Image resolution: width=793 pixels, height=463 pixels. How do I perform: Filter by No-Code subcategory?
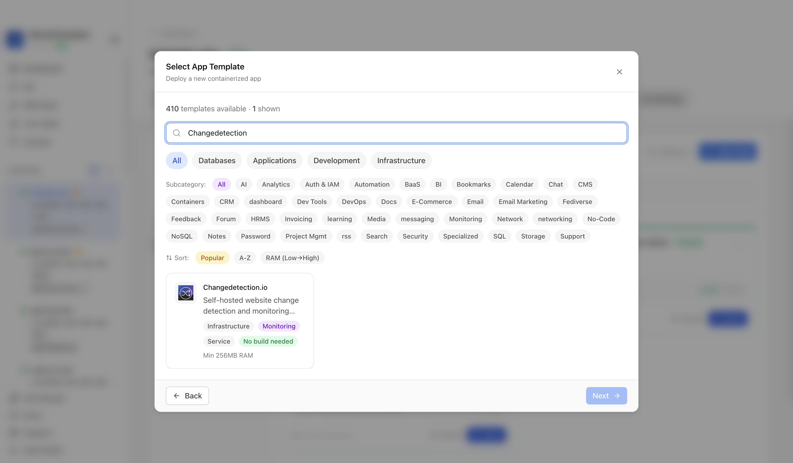[601, 219]
